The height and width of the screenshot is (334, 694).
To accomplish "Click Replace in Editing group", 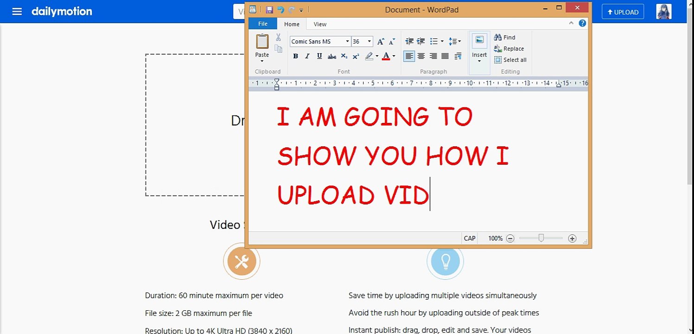I will pos(509,48).
